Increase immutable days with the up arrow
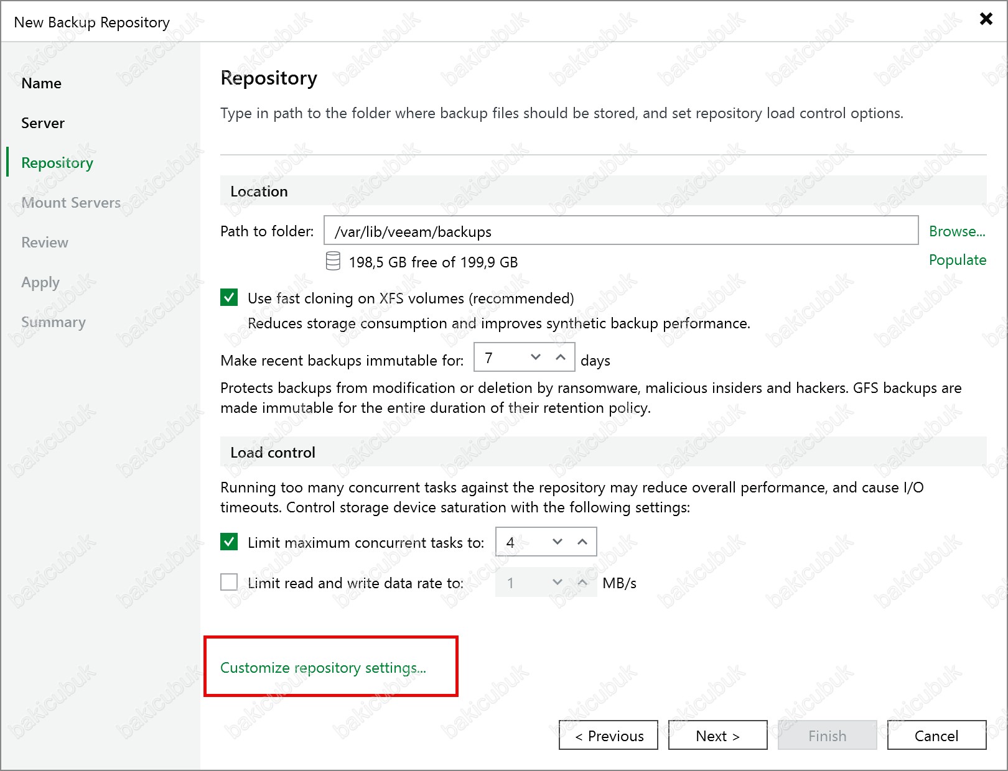This screenshot has width=1008, height=771. (x=561, y=357)
